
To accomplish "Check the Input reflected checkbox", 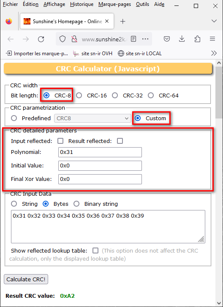I will coord(60,141).
